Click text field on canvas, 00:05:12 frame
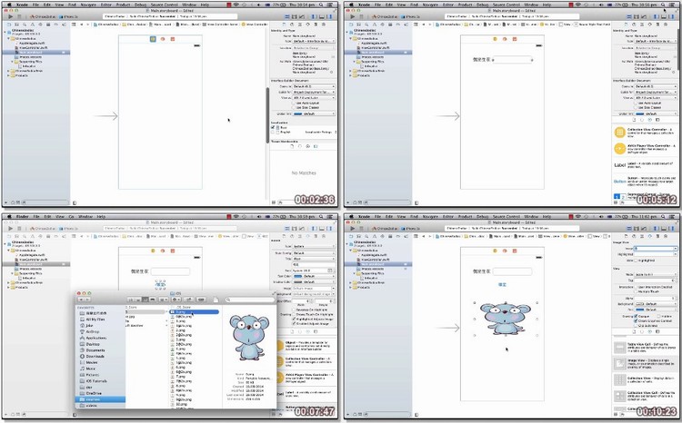682x423 pixels. [x=512, y=60]
